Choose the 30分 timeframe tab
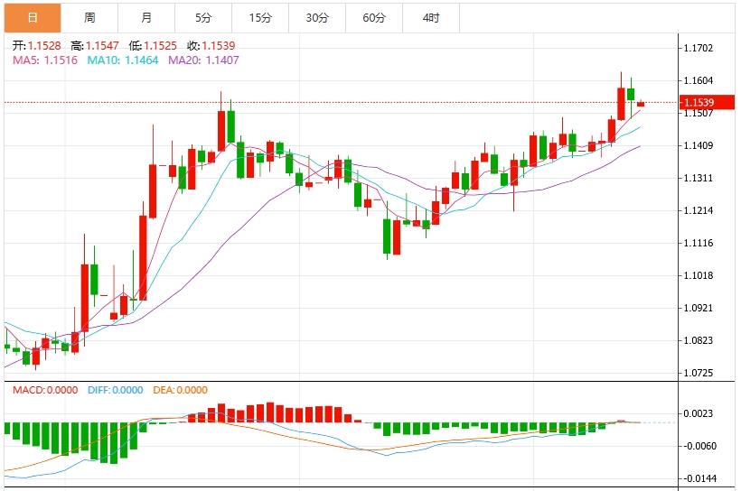Viewport: 741px width, 491px height. (x=317, y=18)
